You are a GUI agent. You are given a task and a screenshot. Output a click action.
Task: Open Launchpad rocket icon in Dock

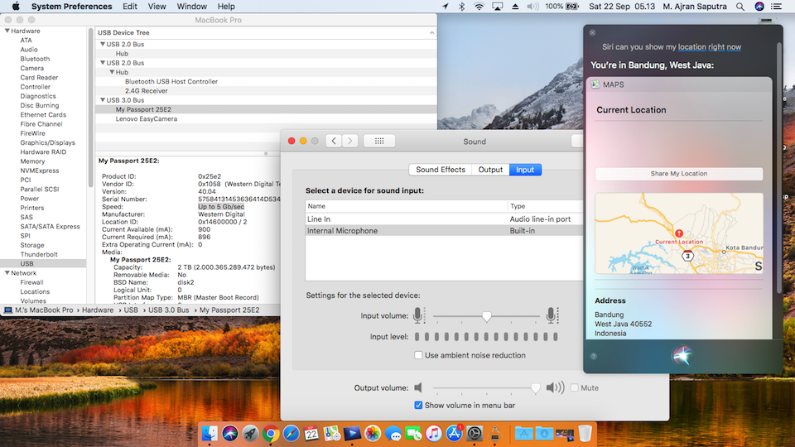coord(250,434)
